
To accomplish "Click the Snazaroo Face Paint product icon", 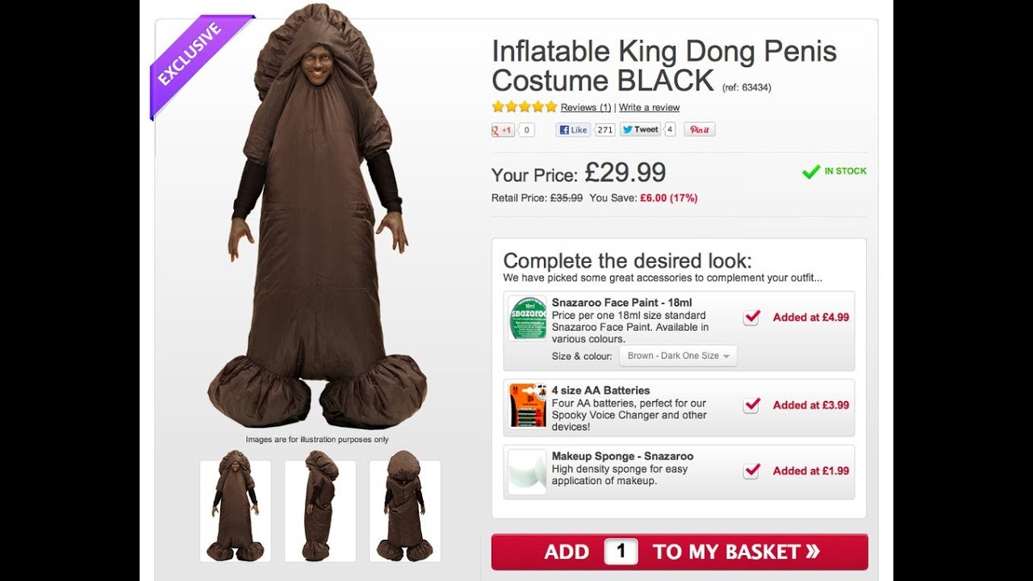I will 528,318.
